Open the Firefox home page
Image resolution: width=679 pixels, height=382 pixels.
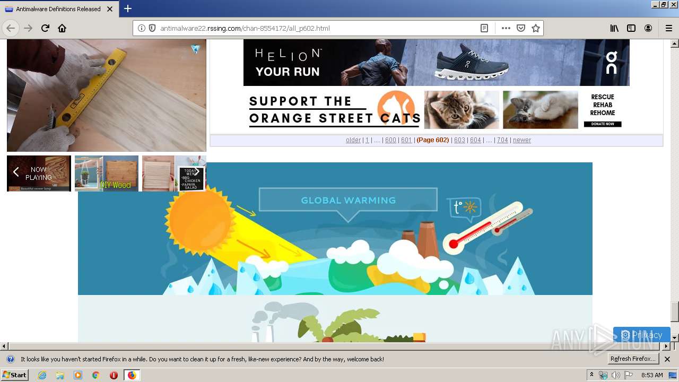coord(62,28)
